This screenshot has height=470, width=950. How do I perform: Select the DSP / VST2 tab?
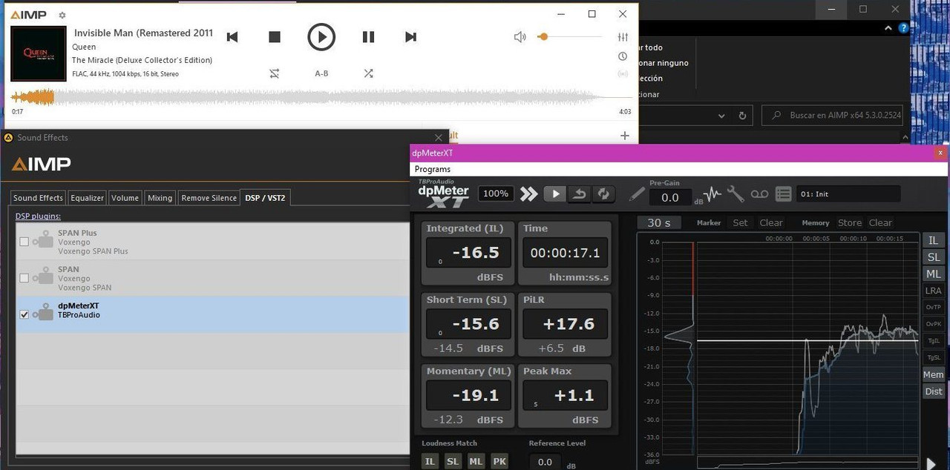point(265,198)
